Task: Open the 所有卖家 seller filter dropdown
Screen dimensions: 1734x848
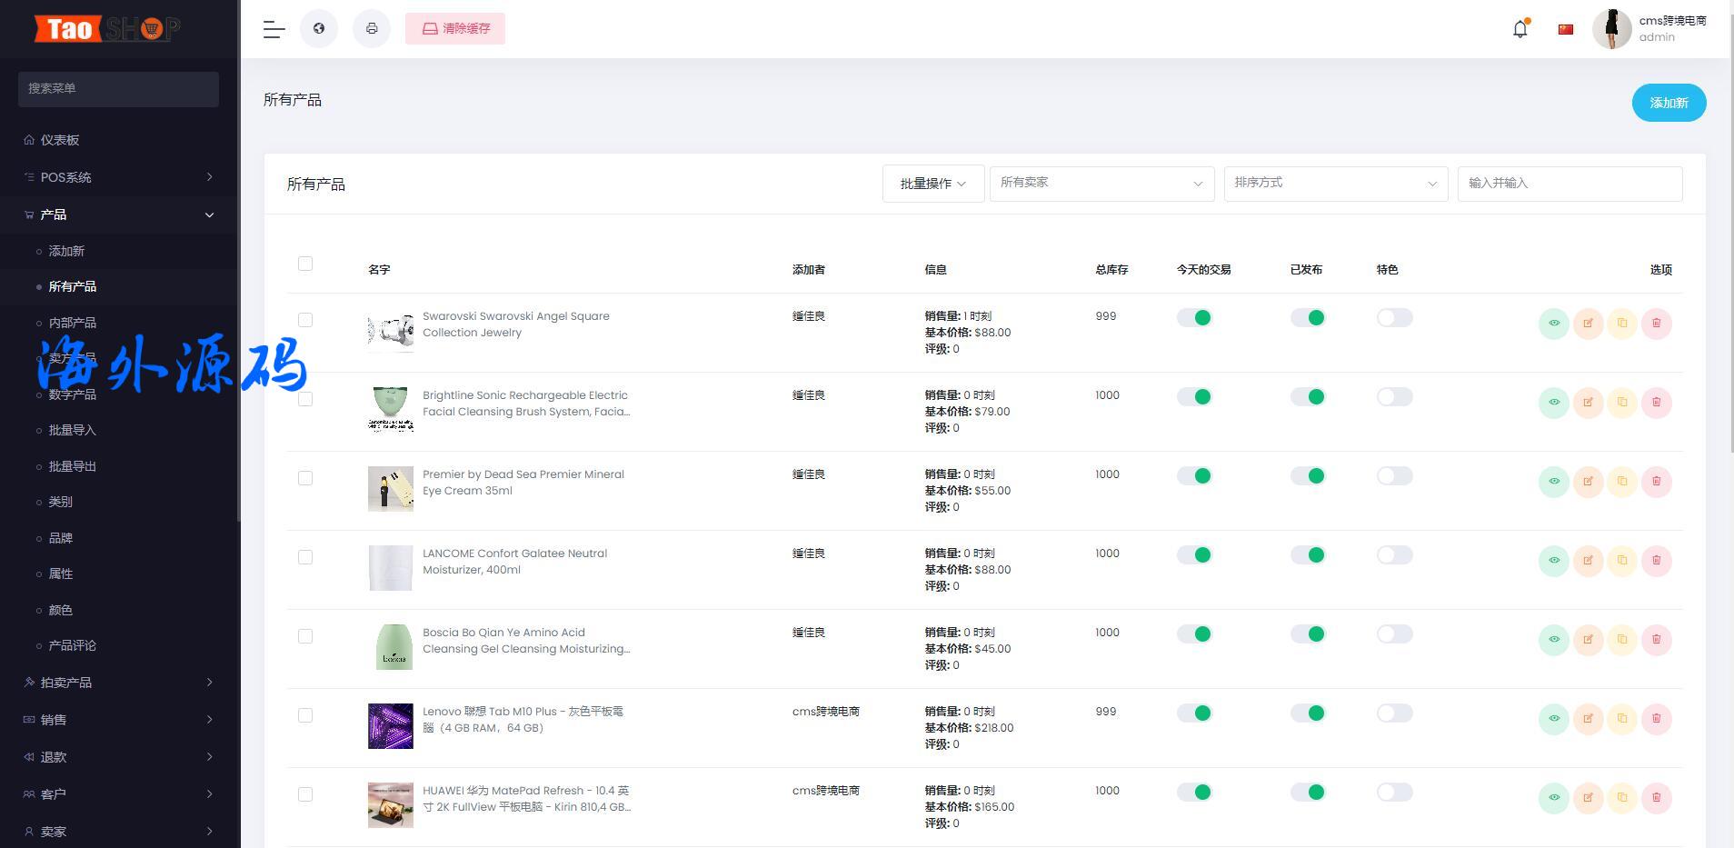Action: [1101, 184]
